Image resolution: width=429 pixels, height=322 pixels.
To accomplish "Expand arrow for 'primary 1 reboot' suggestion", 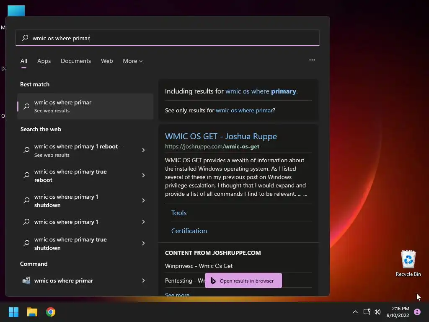I will (143, 150).
